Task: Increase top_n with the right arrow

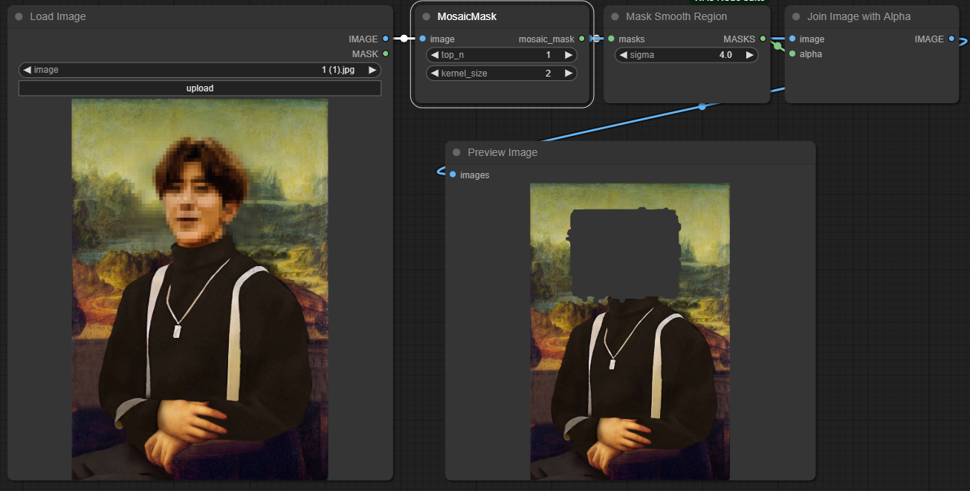Action: 569,55
